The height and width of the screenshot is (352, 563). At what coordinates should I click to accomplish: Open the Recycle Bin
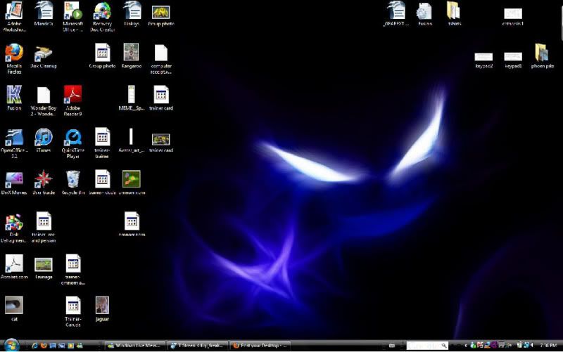tap(73, 179)
